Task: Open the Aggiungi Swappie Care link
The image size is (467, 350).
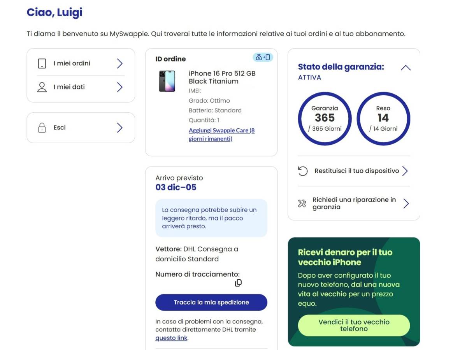Action: pos(221,135)
